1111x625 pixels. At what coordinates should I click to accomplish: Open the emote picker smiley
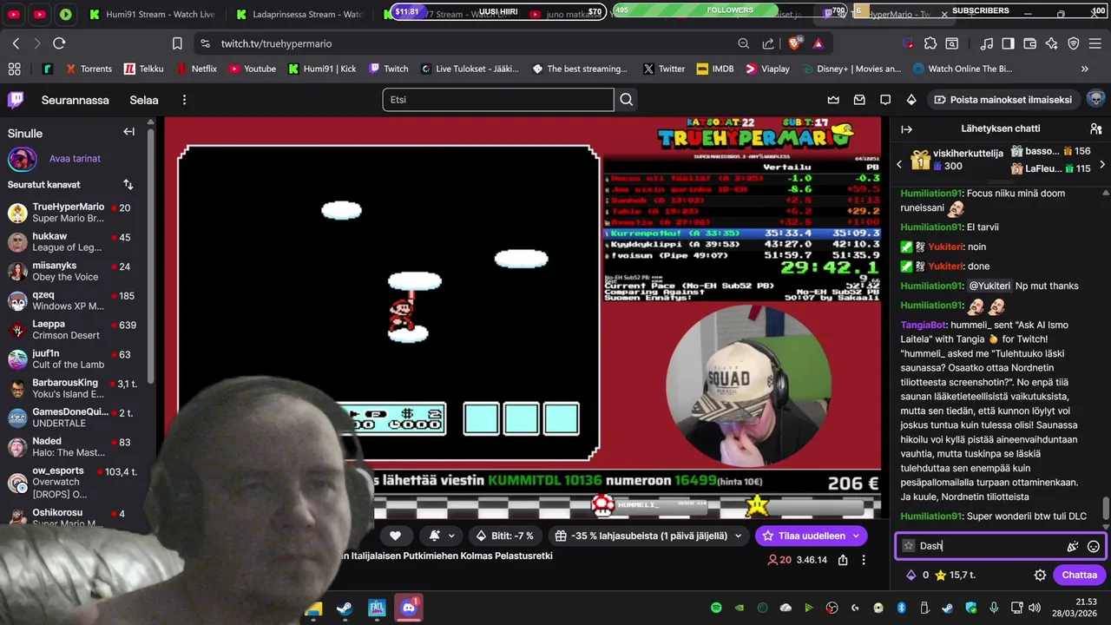[1094, 546]
